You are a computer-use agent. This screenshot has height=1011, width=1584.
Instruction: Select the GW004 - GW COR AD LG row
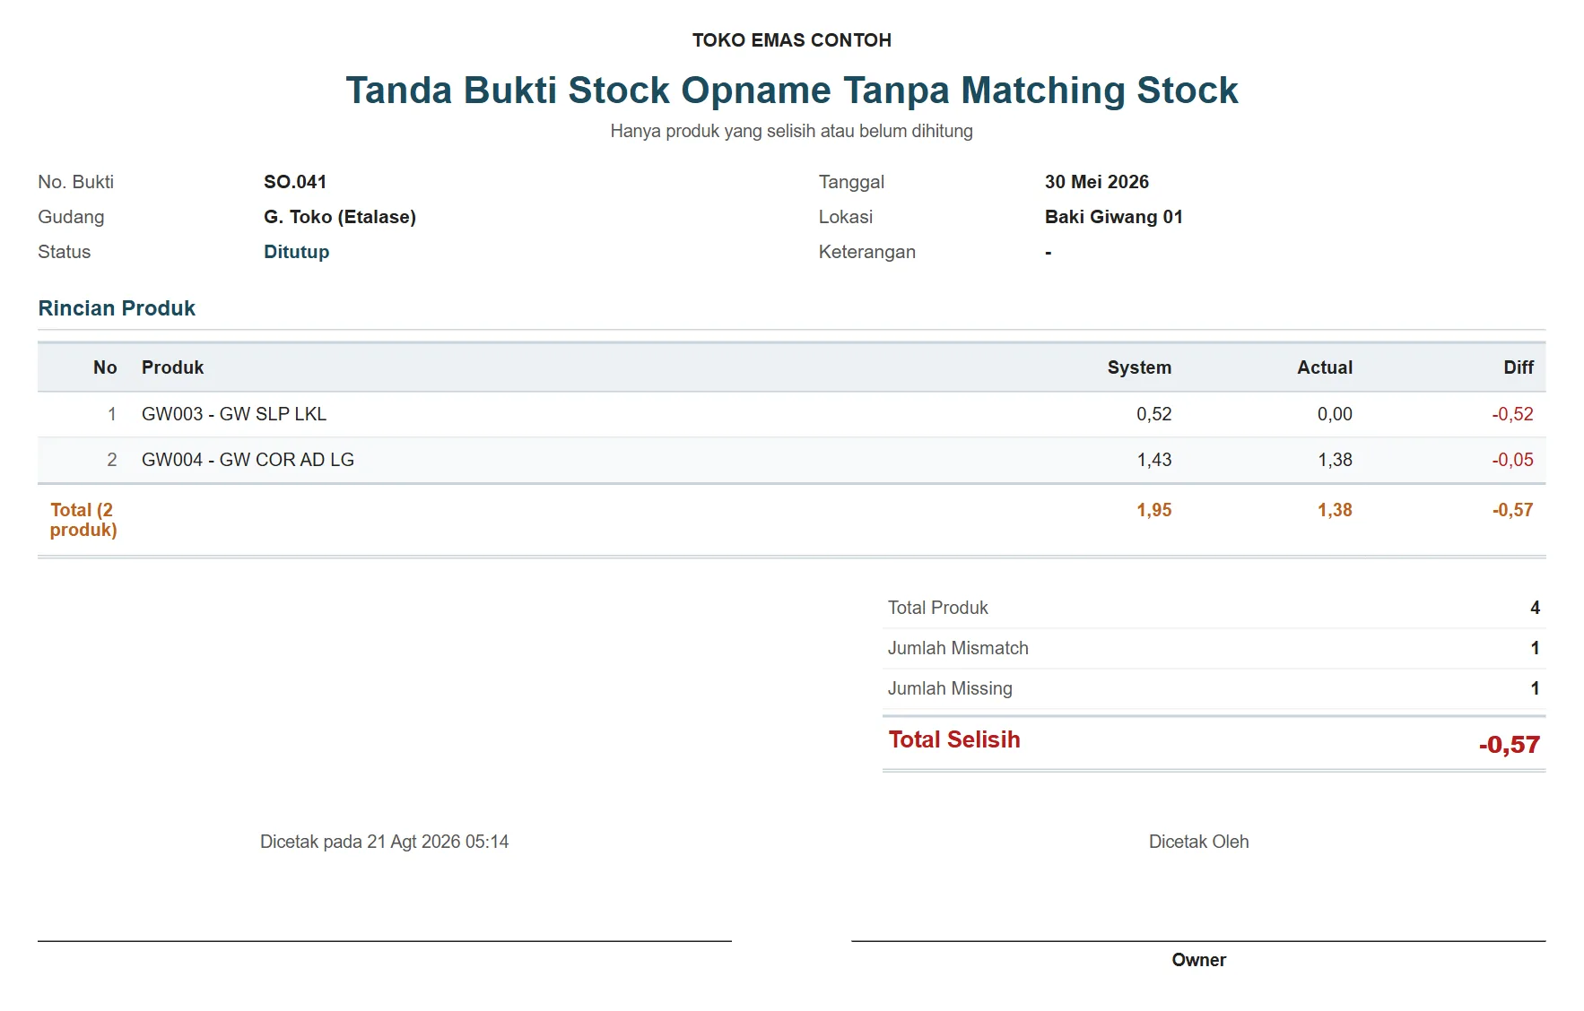point(791,460)
